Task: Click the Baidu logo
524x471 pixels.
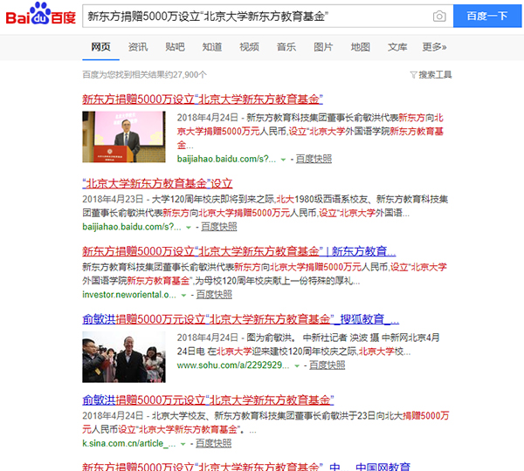Action: point(41,17)
